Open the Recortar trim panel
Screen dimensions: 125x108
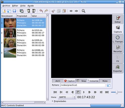click(x=117, y=49)
